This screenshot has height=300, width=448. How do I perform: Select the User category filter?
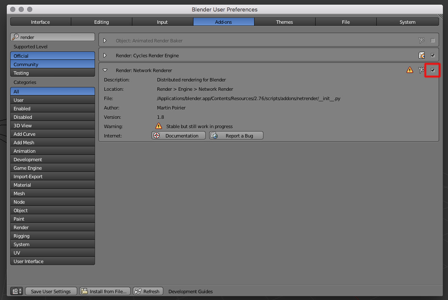tap(53, 100)
